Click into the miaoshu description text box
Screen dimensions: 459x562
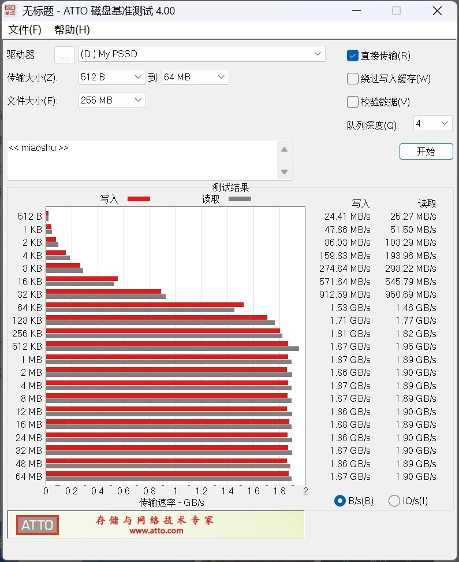click(x=142, y=160)
